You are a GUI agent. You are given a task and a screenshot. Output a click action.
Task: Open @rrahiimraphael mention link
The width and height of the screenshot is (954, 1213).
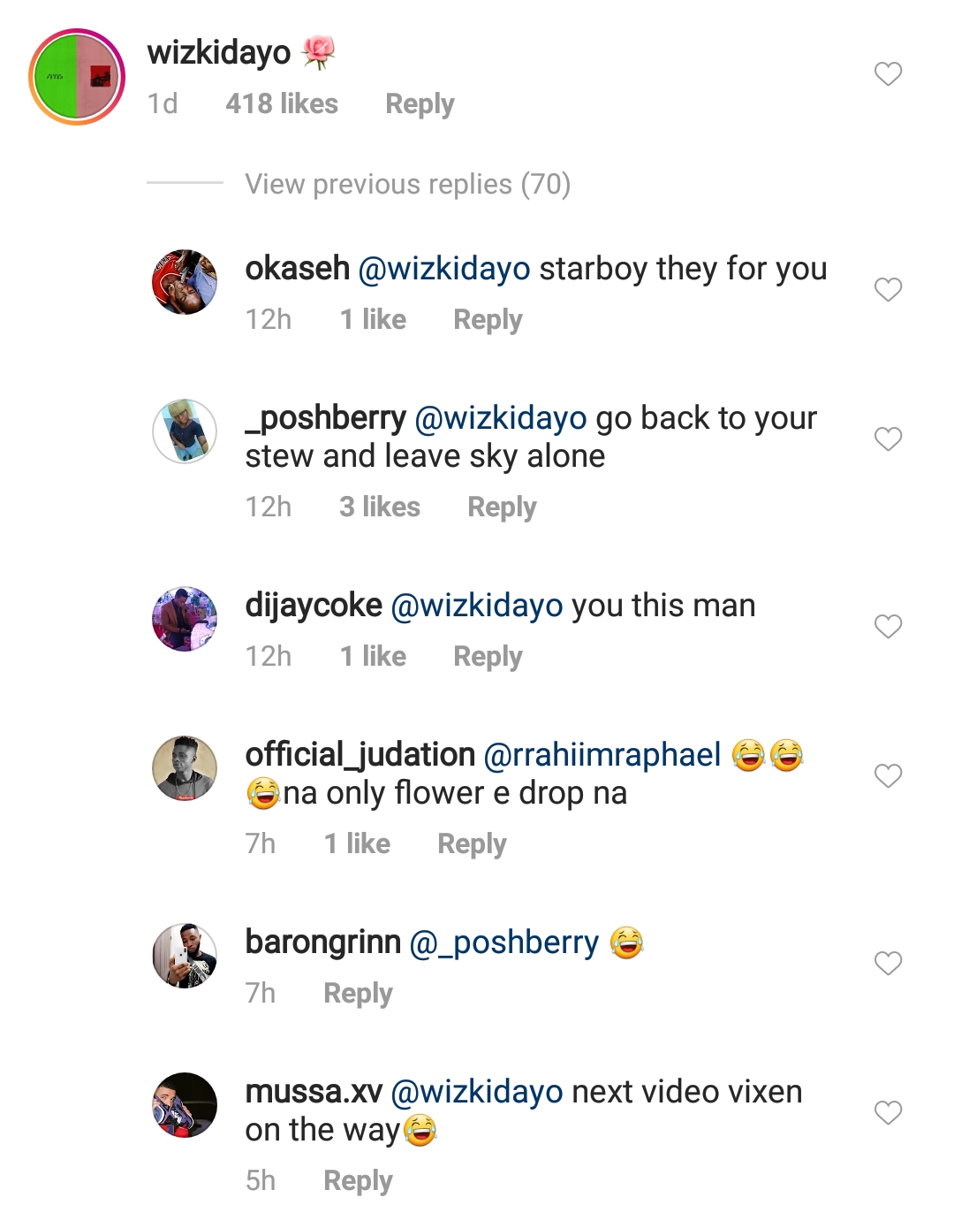pyautogui.click(x=602, y=755)
